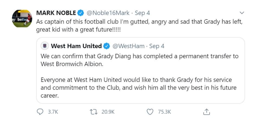Image resolution: width=262 pixels, height=124 pixels.
Task: Click the MARK NOBLE display name
Action: [56, 13]
